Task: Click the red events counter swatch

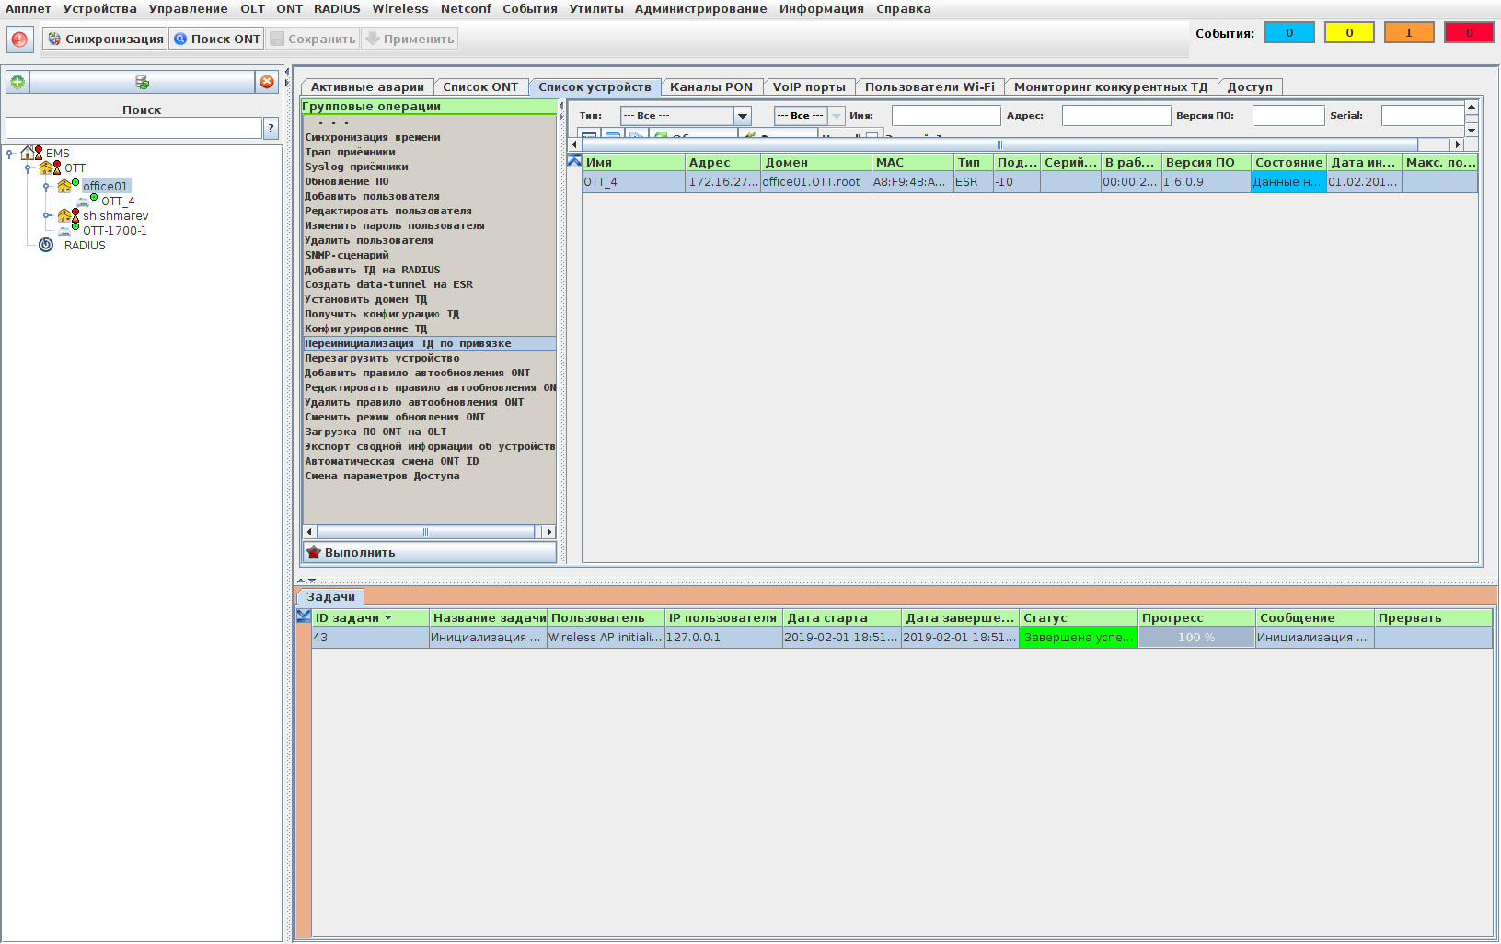Action: (x=1469, y=32)
